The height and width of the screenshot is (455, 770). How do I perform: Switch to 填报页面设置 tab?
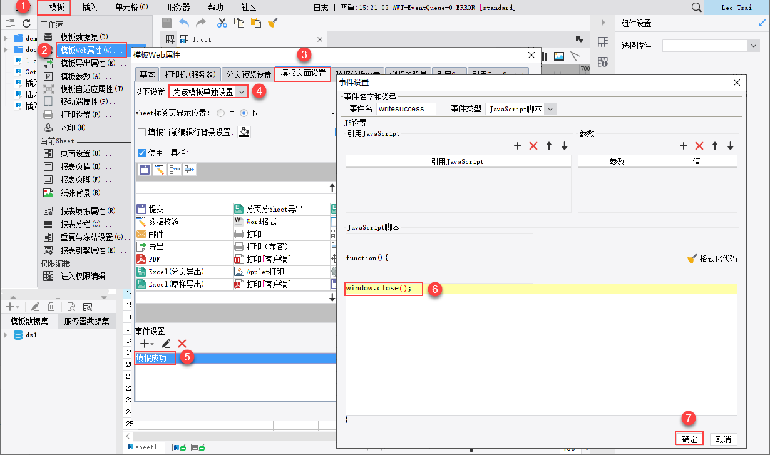[x=304, y=73]
